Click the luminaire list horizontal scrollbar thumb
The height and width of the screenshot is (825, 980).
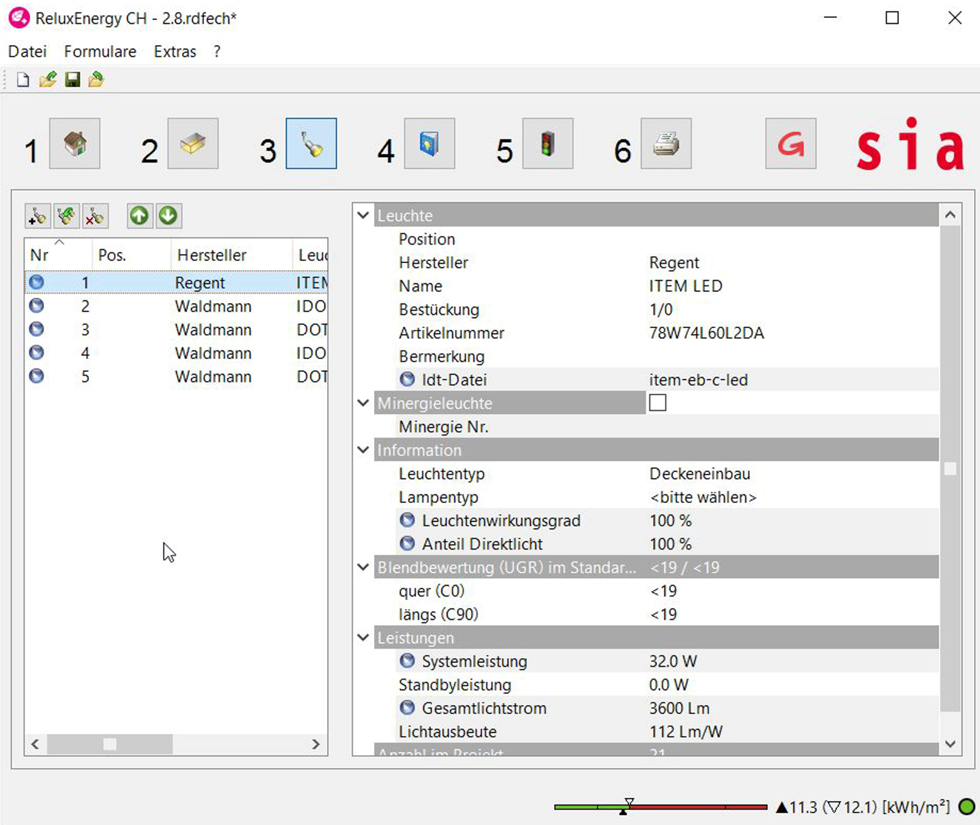(110, 744)
